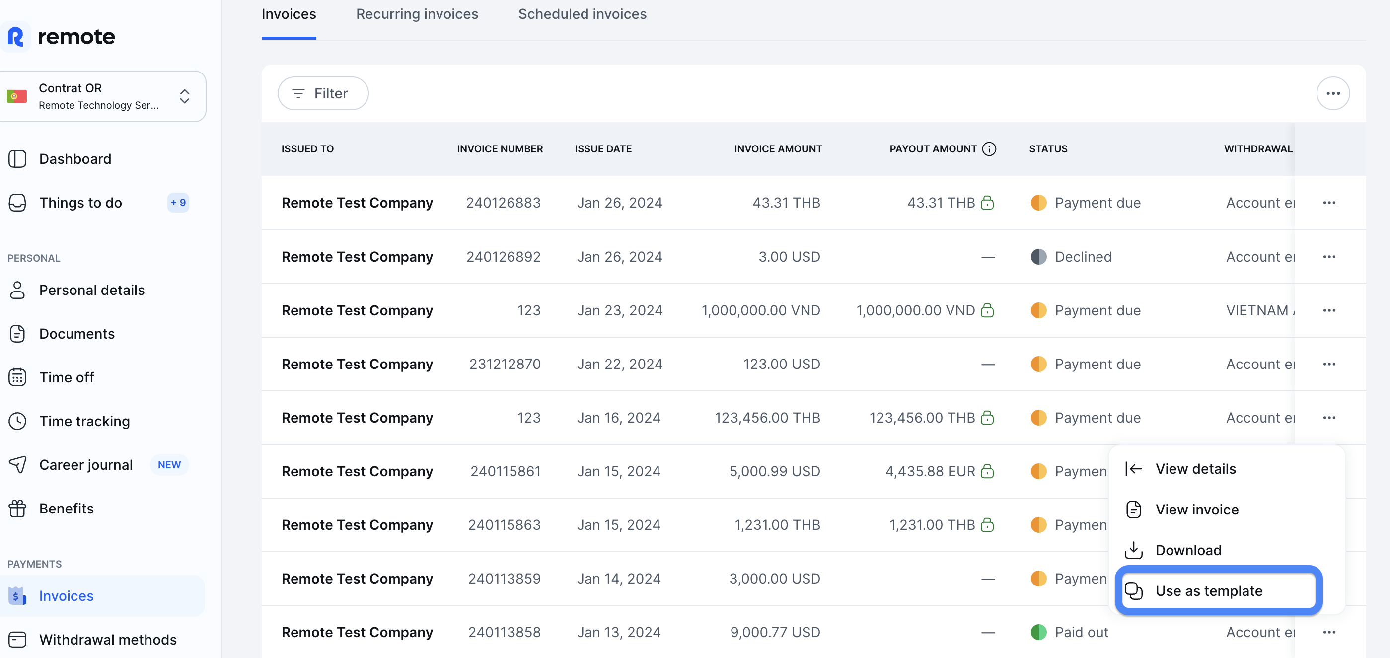Viewport: 1390px width, 658px height.
Task: Open Withdrawal methods page
Action: coord(108,640)
